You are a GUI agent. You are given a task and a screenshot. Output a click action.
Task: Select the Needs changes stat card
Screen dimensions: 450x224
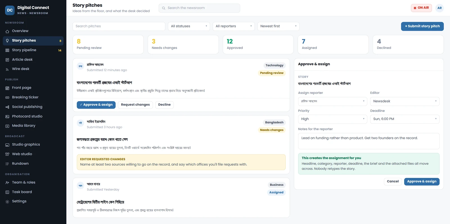[x=183, y=45]
